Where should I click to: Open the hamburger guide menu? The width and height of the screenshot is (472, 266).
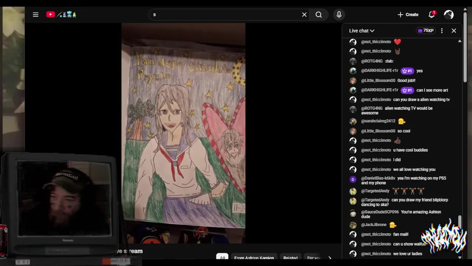[x=35, y=15]
